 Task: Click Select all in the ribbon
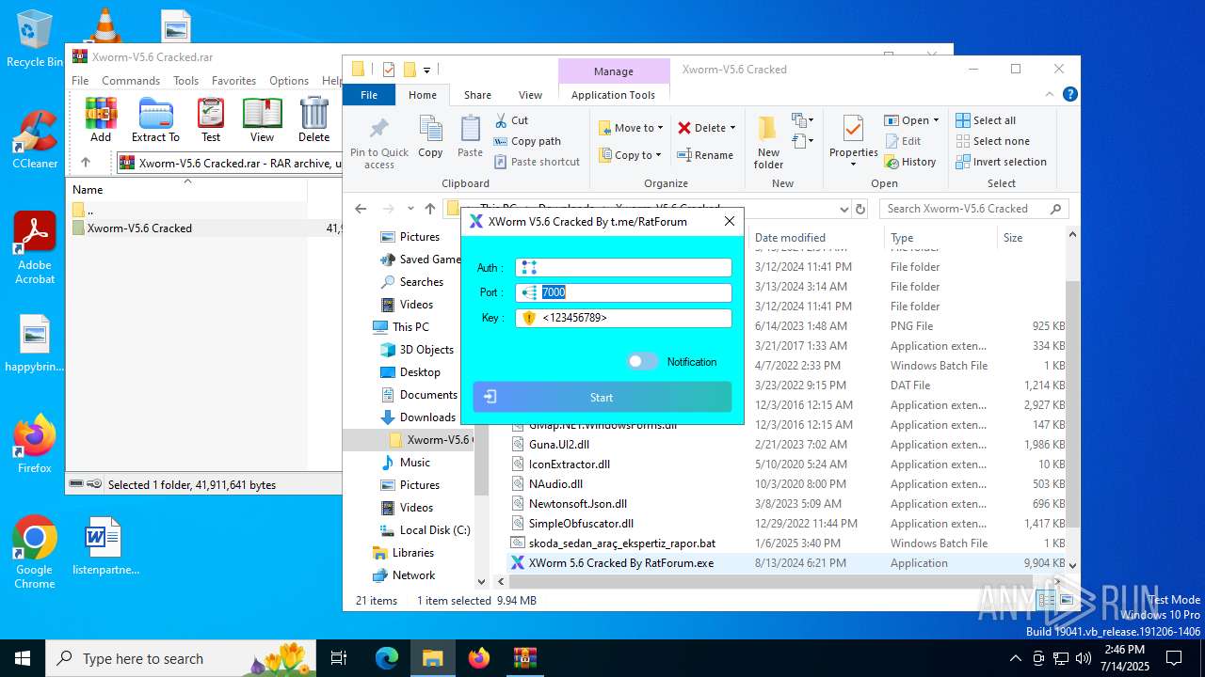coord(986,120)
